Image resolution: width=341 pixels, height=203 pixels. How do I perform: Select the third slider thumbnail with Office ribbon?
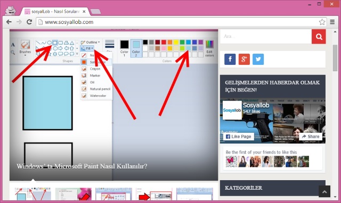[x=113, y=194]
